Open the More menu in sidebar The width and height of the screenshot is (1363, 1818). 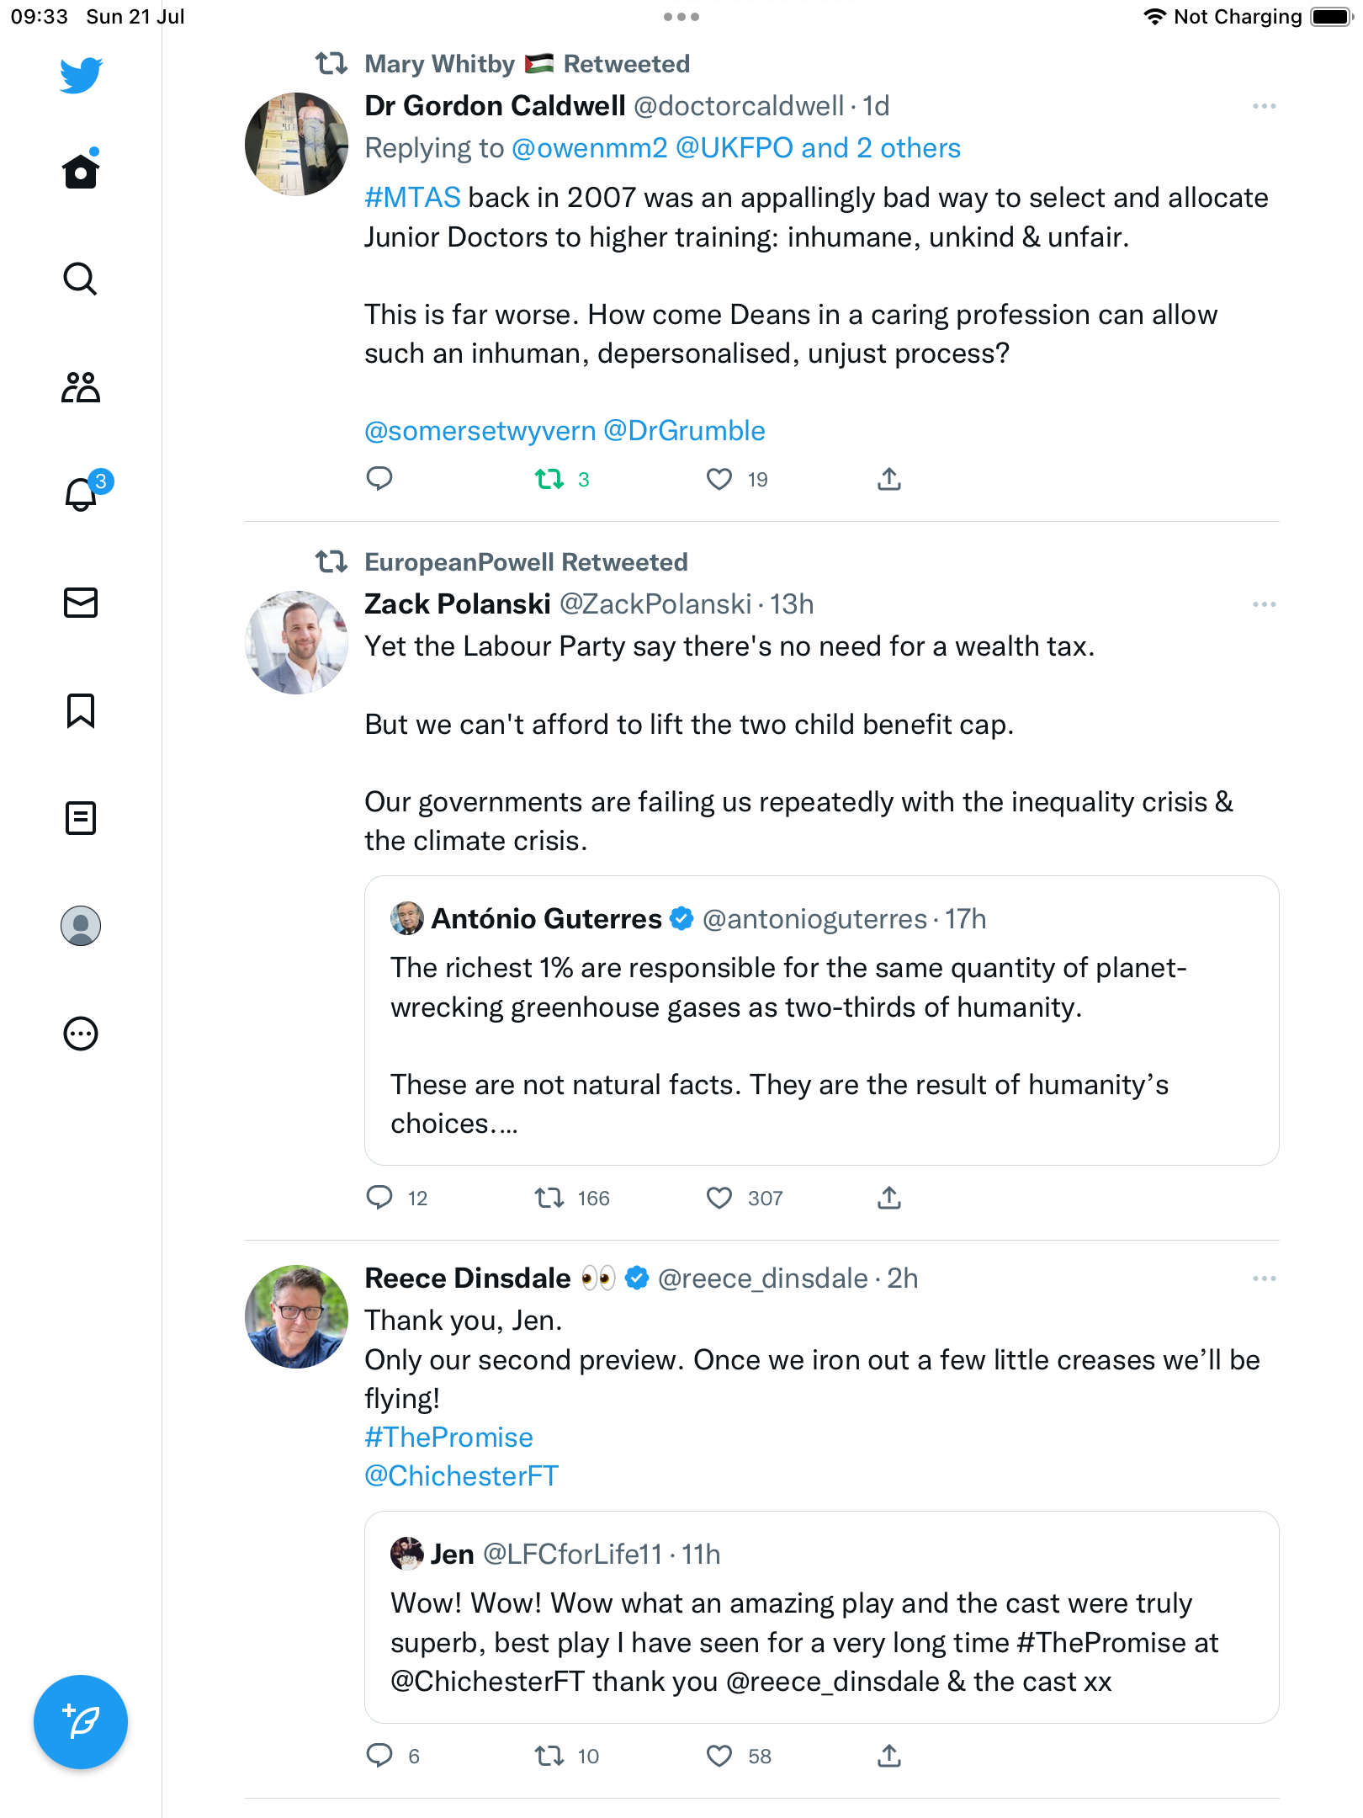coord(81,1034)
